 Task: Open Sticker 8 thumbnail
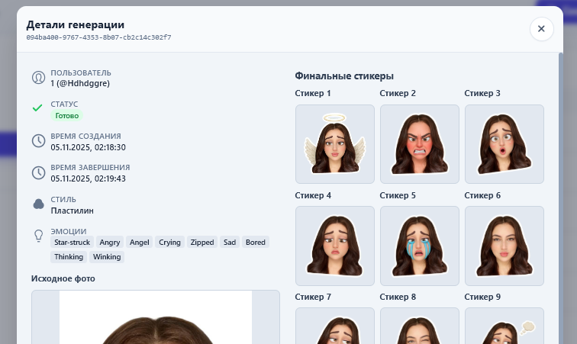[x=420, y=326]
